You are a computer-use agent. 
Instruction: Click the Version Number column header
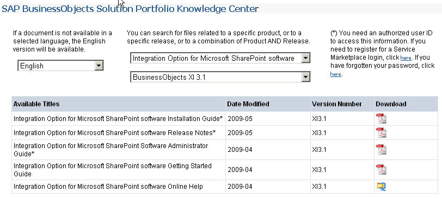[337, 104]
